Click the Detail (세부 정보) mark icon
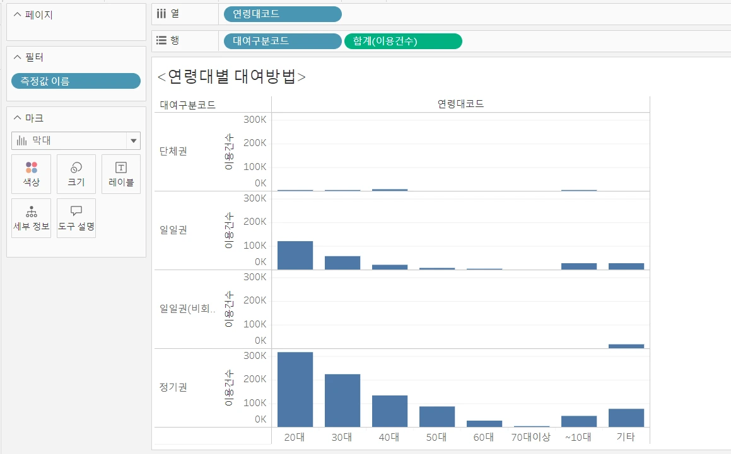This screenshot has height=454, width=731. 31,217
